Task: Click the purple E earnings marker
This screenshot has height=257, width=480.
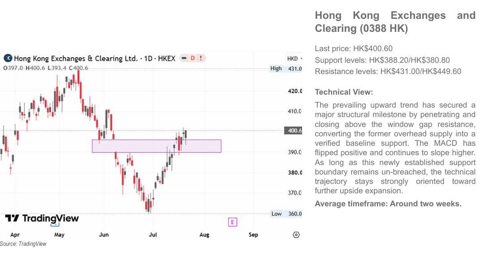Action: [x=233, y=222]
